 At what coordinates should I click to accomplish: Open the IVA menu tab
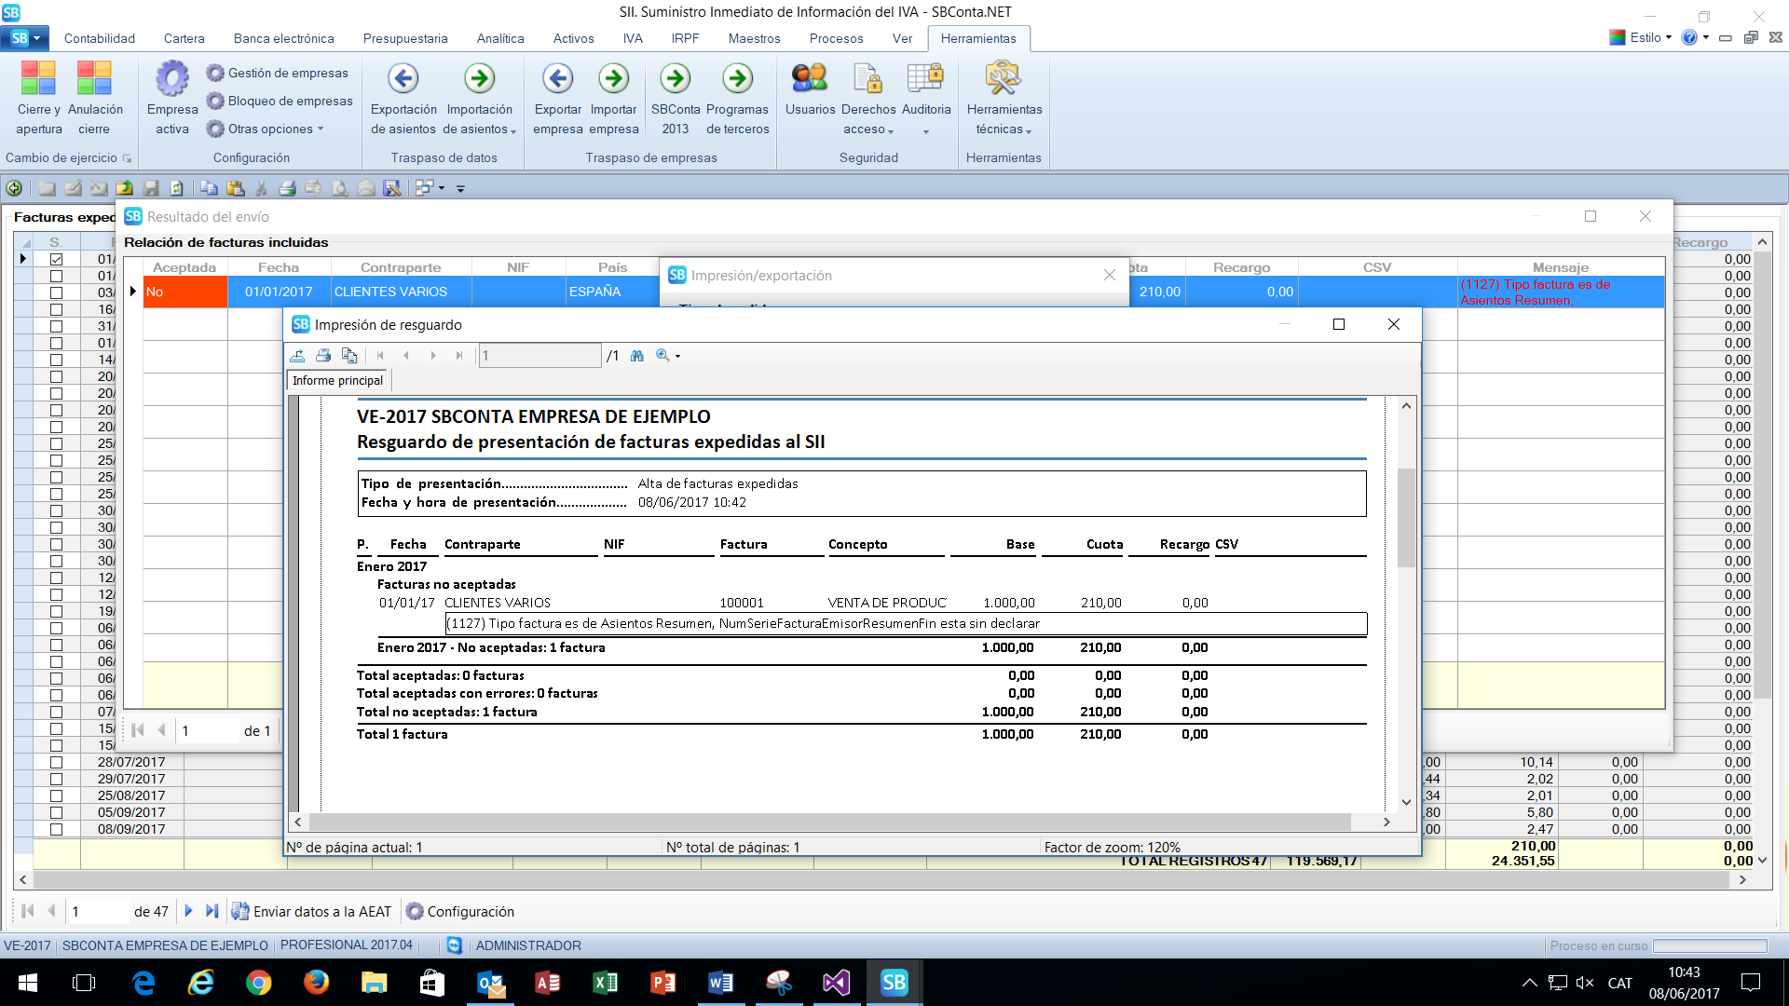[x=633, y=38]
